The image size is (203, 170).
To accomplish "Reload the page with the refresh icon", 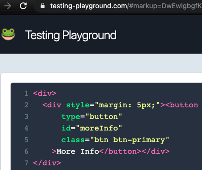I will click(x=23, y=6).
